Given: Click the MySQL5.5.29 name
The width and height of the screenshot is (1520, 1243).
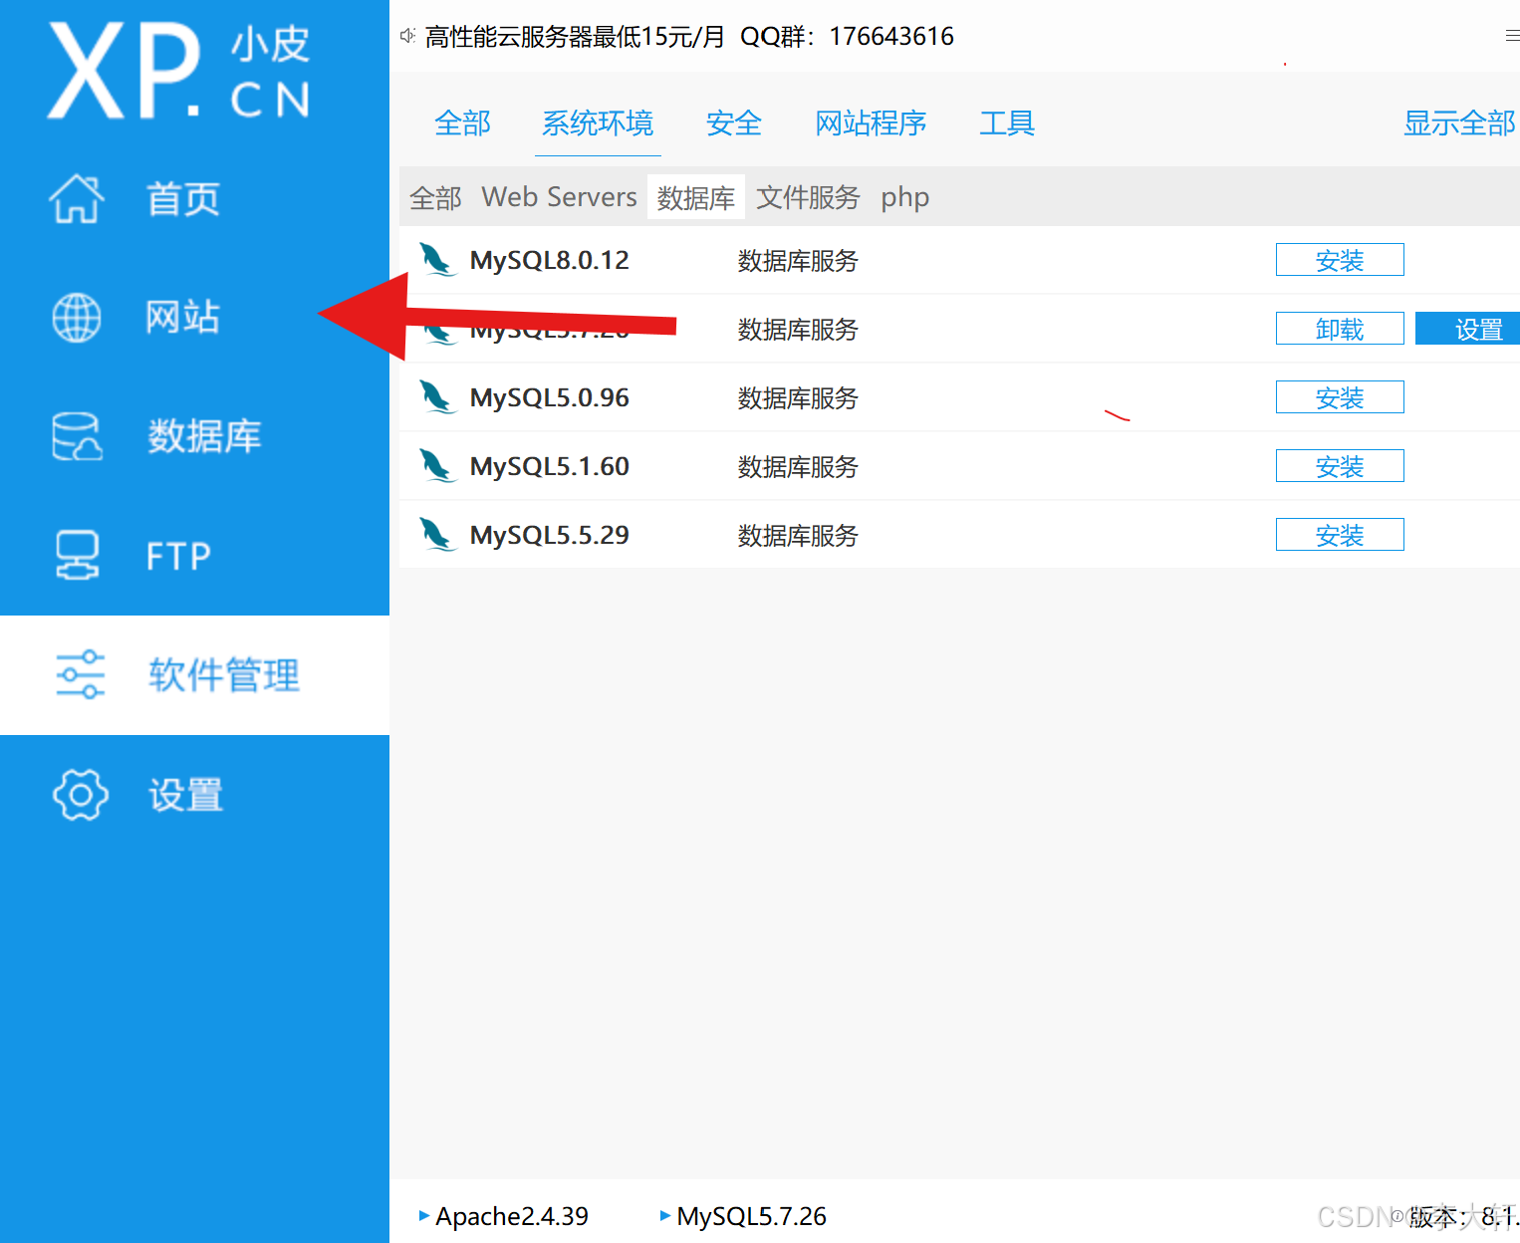Looking at the screenshot, I should (x=550, y=536).
